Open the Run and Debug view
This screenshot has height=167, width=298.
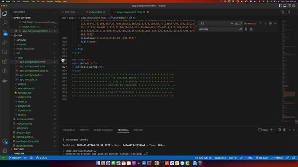point(5,42)
